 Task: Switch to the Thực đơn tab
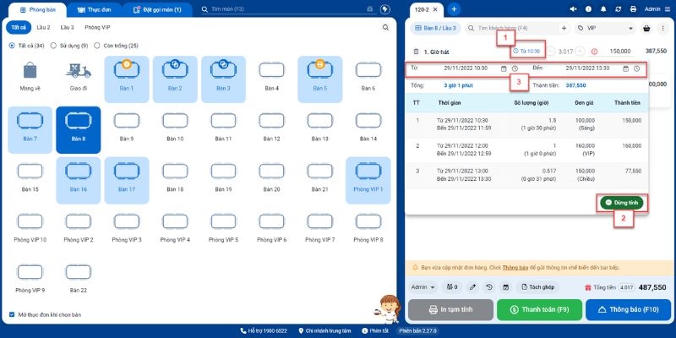[95, 9]
